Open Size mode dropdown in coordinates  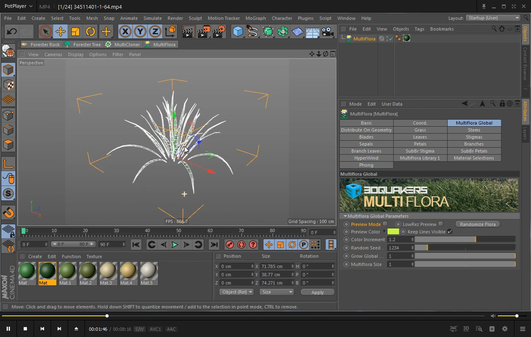pyautogui.click(x=277, y=292)
